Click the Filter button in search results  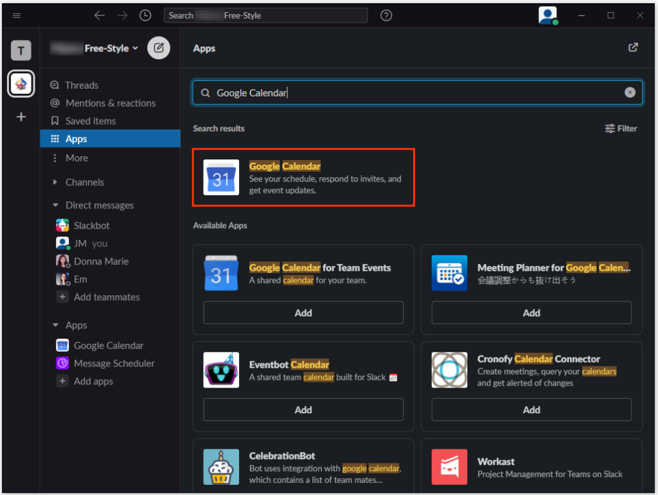point(620,128)
